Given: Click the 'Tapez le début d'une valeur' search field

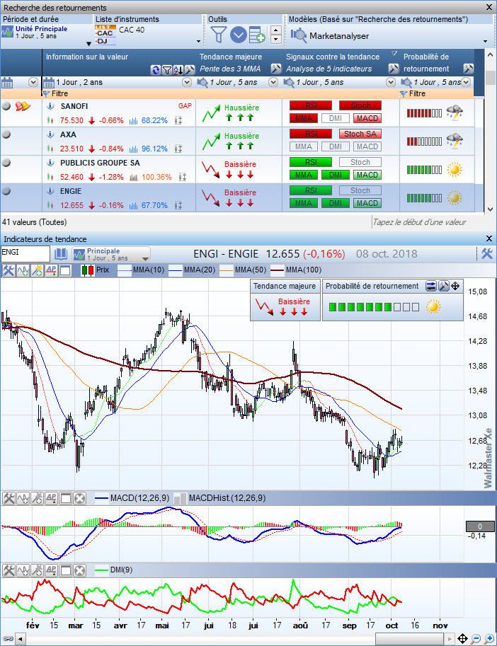Looking at the screenshot, I should 428,222.
